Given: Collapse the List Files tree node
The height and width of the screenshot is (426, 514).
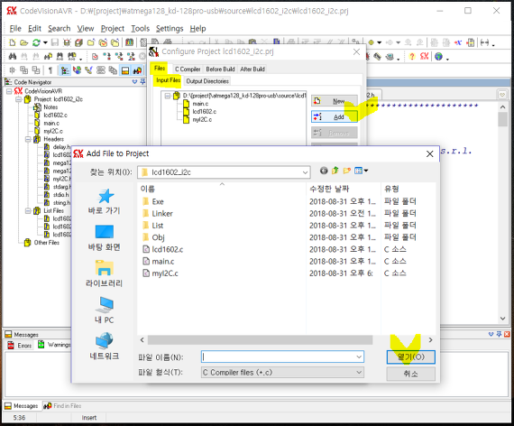Looking at the screenshot, I should [x=28, y=210].
